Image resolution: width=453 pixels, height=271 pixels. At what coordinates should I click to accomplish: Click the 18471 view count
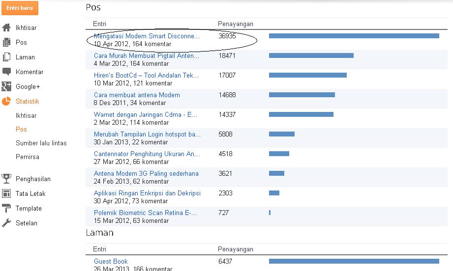227,55
